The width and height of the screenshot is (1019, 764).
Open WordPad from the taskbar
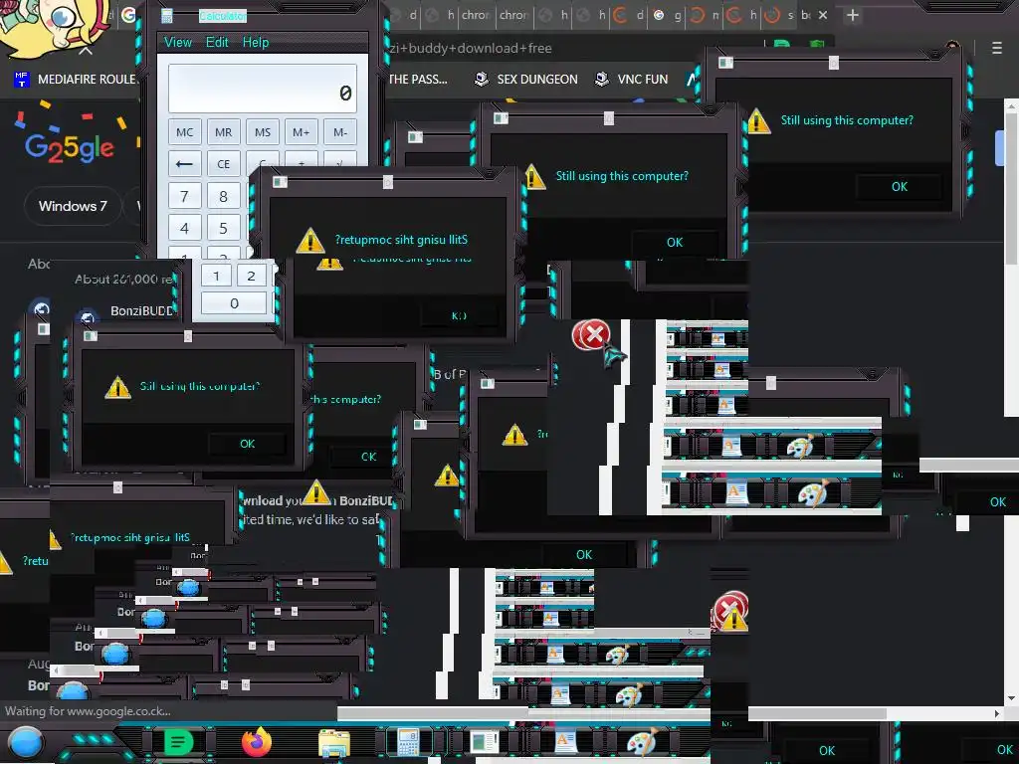[x=565, y=741]
